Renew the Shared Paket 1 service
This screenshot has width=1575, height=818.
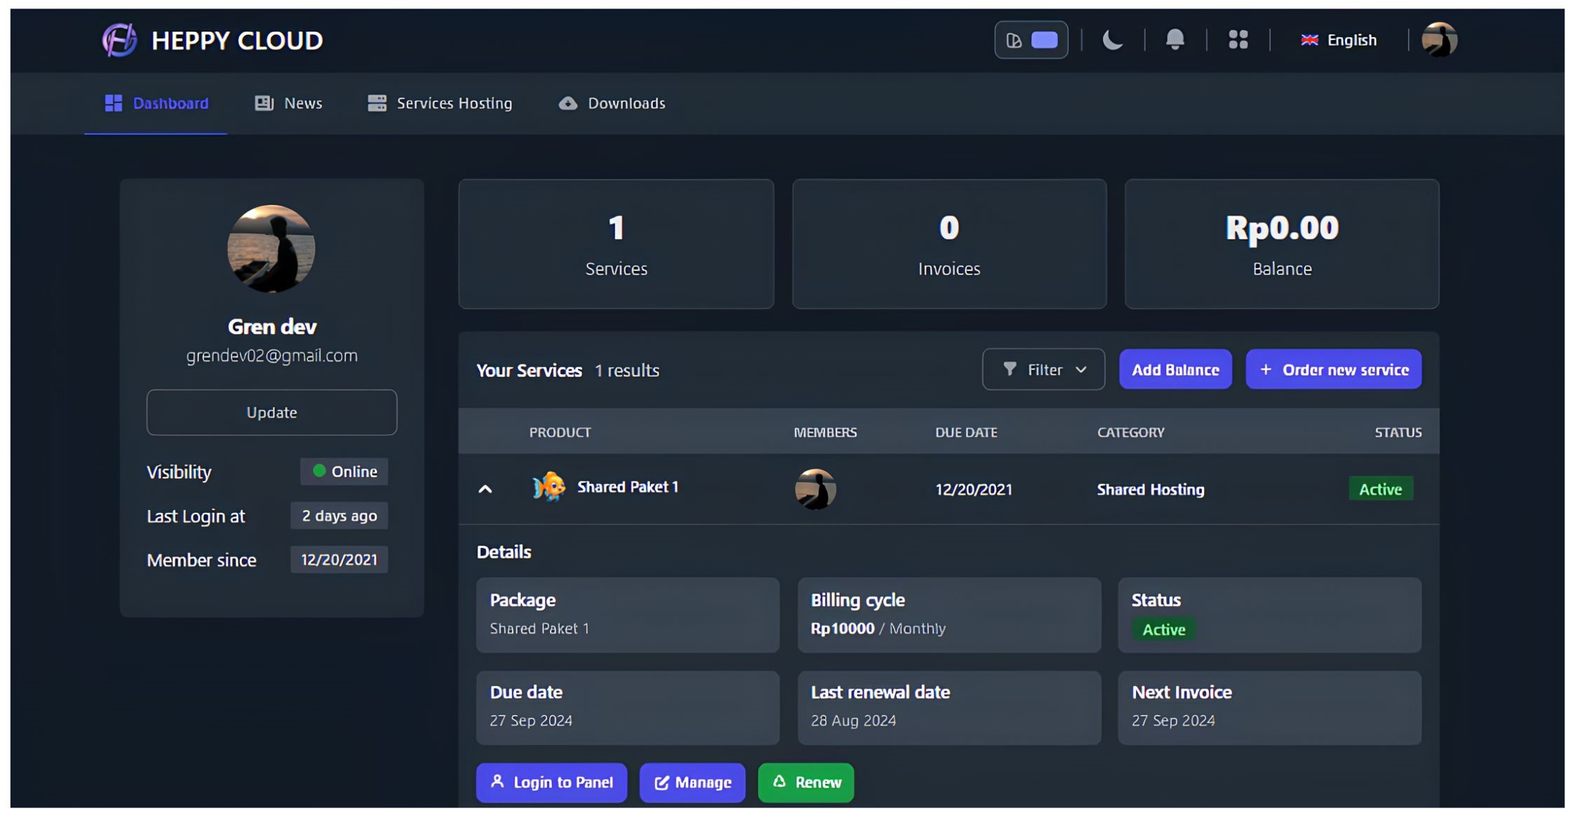pos(805,782)
